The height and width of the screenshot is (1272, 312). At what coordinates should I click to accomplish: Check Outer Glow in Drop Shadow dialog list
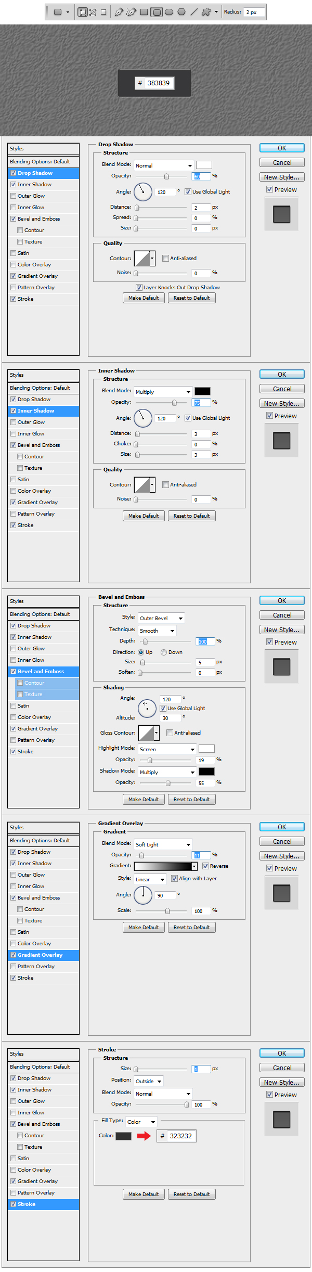pos(14,196)
